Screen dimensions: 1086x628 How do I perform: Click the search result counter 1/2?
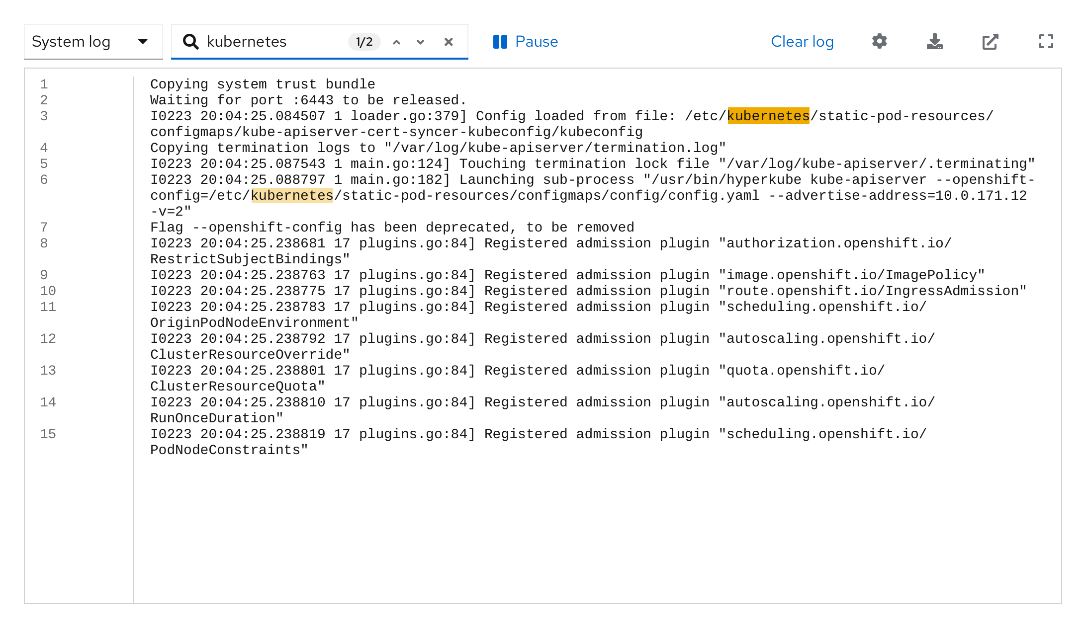coord(364,41)
